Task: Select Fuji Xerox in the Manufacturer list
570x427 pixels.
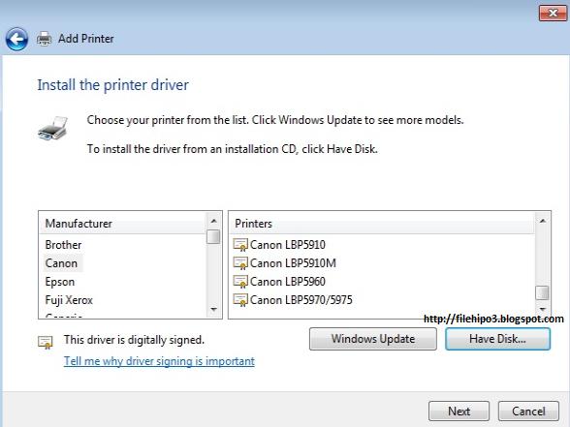Action: pos(69,300)
